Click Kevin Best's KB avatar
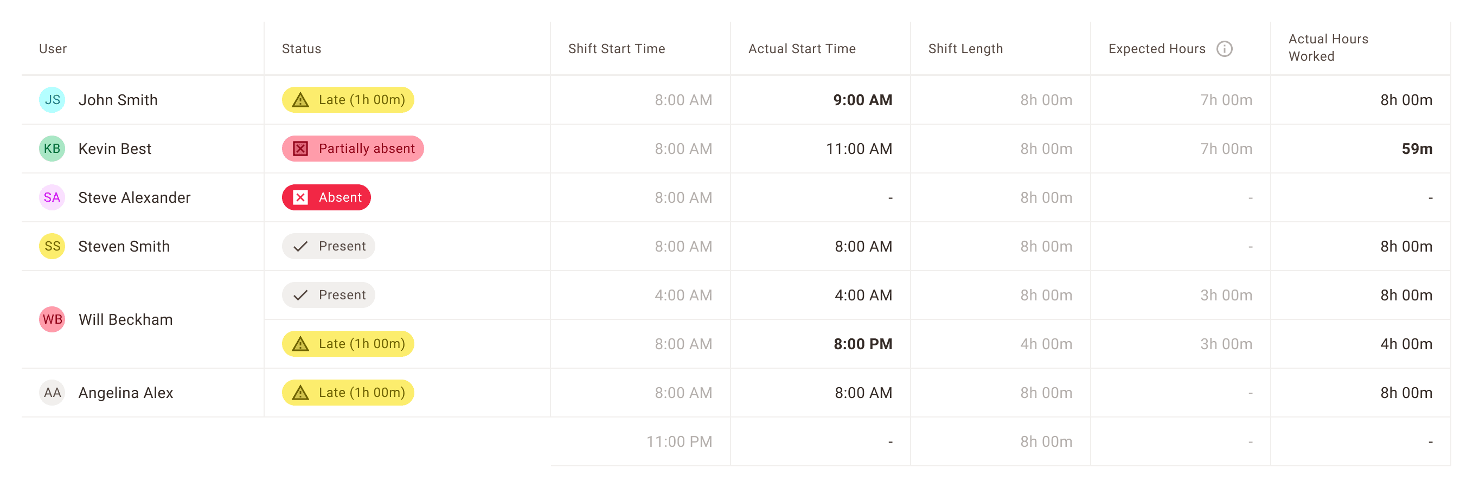This screenshot has height=488, width=1473. click(x=52, y=149)
